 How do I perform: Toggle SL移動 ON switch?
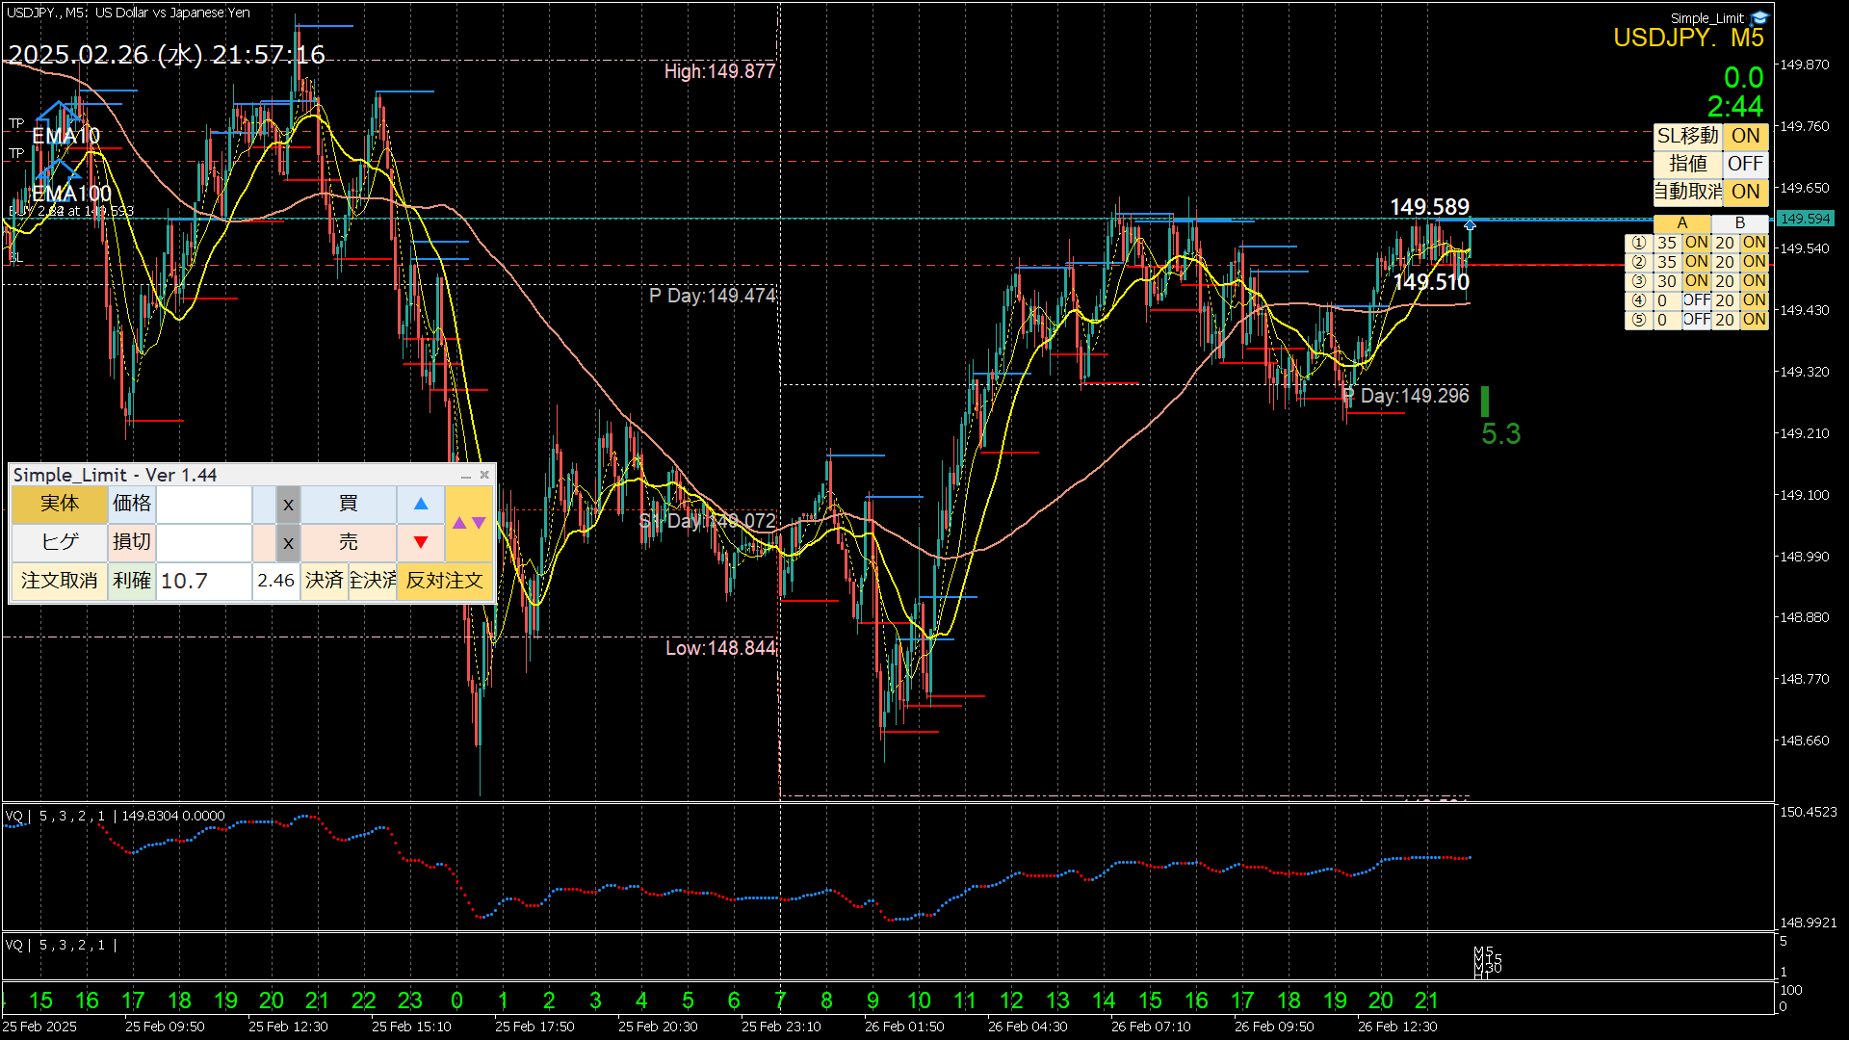[1745, 137]
